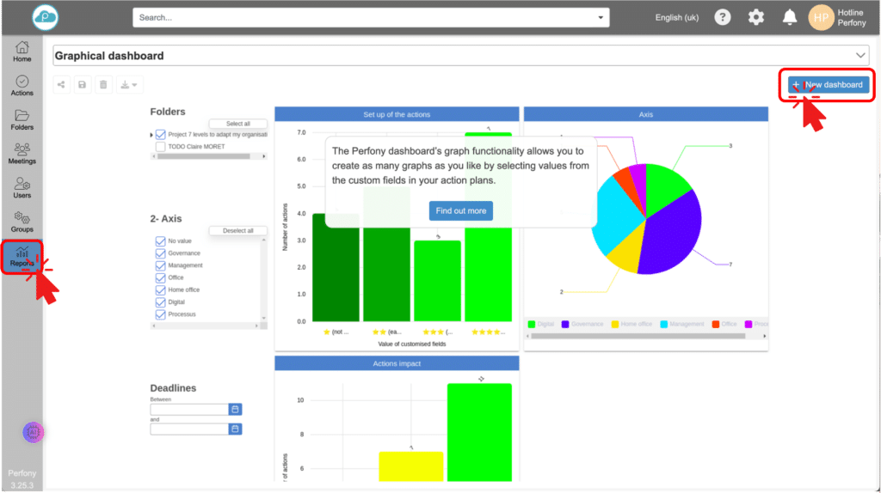Click the Deadlines Between date field
This screenshot has width=881, height=493.
pos(189,409)
